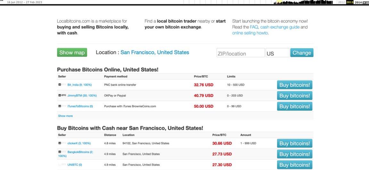Click the envelope icon next to JimmyBTM
The image size is (369, 170).
(60, 96)
